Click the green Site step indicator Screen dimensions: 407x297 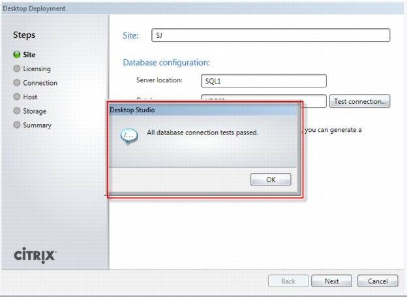click(16, 55)
